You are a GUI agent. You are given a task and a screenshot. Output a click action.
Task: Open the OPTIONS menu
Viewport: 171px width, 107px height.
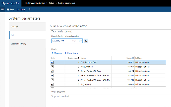[x=21, y=10]
